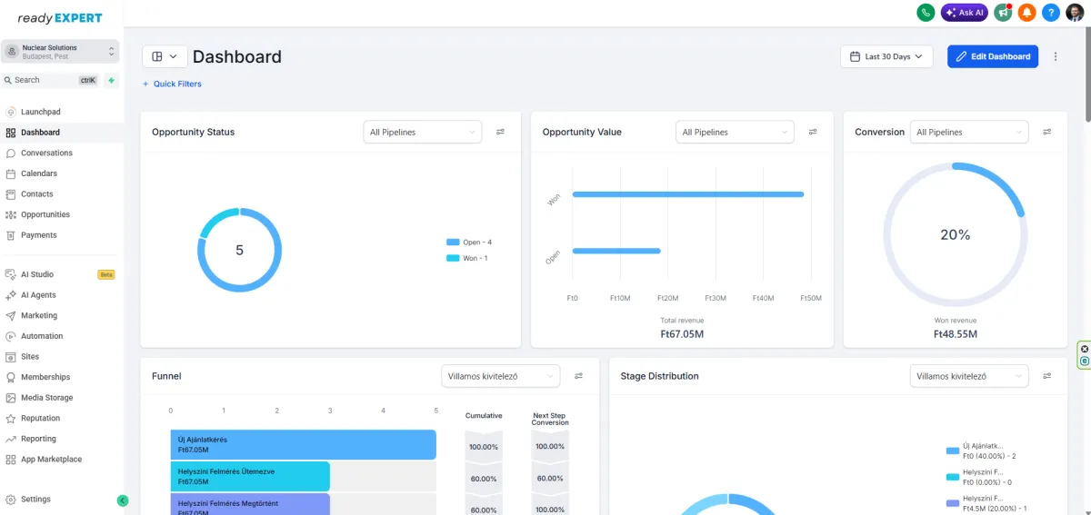This screenshot has width=1091, height=515.
Task: Click the Search field in sidebar
Action: pyautogui.click(x=51, y=80)
